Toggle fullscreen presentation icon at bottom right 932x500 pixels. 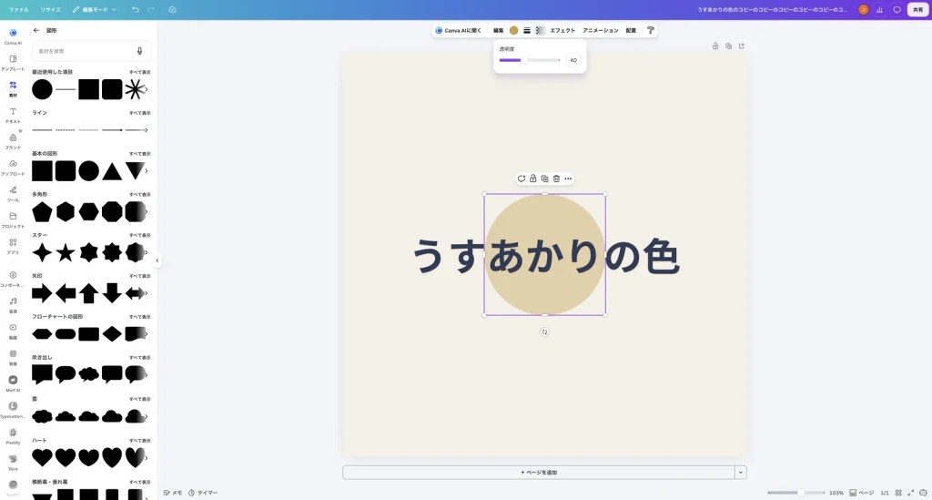(x=910, y=493)
